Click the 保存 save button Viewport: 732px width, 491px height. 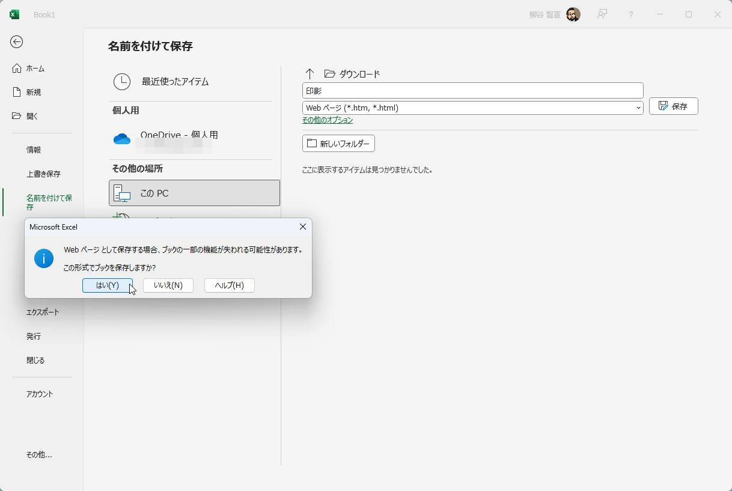674,106
